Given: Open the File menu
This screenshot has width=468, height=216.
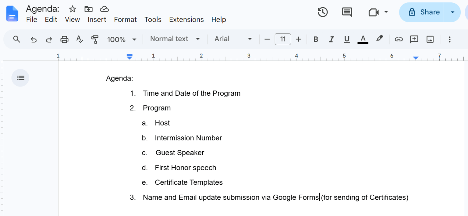Looking at the screenshot, I should click(x=32, y=19).
